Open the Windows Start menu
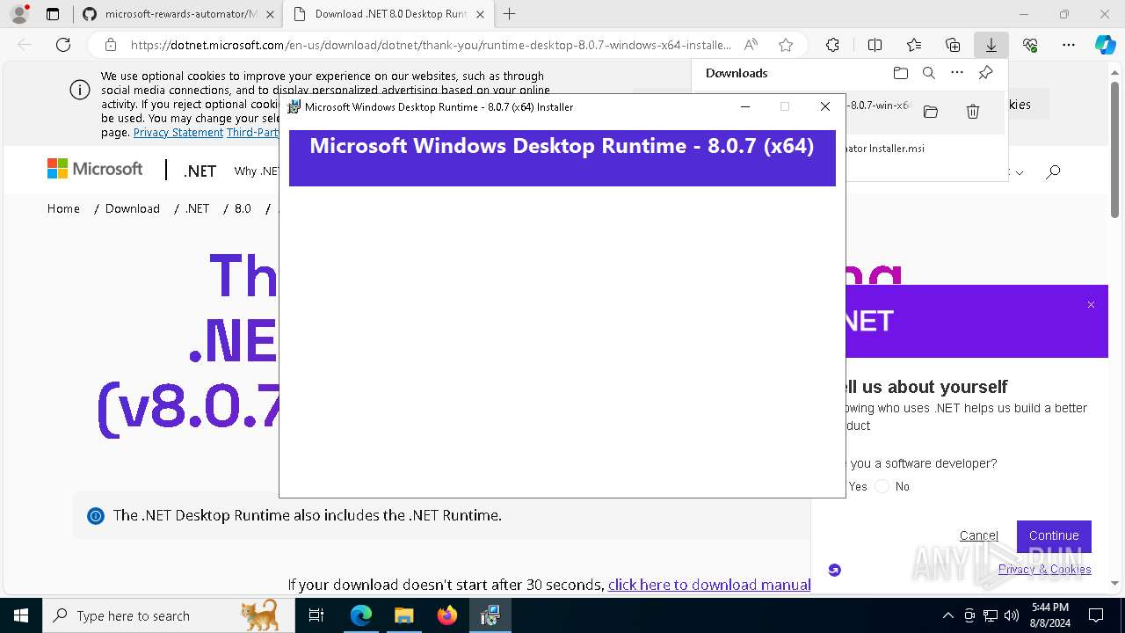This screenshot has width=1125, height=633. tap(20, 615)
